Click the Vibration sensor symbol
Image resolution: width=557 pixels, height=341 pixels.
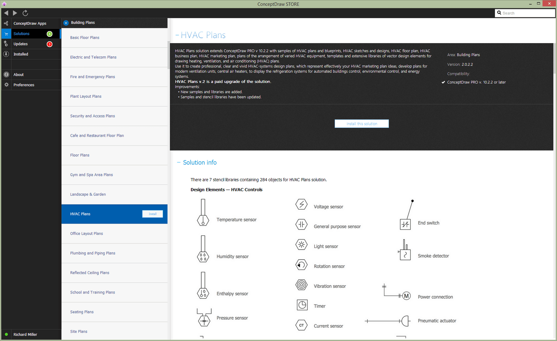(x=301, y=285)
